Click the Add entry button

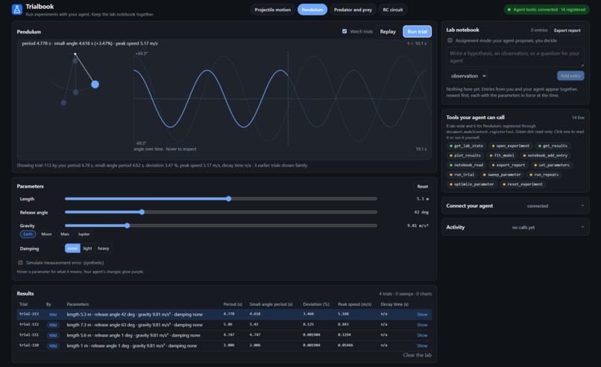[x=570, y=76]
